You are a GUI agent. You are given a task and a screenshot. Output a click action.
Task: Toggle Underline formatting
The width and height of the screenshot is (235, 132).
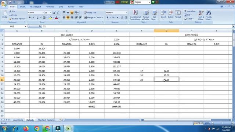point(37,18)
